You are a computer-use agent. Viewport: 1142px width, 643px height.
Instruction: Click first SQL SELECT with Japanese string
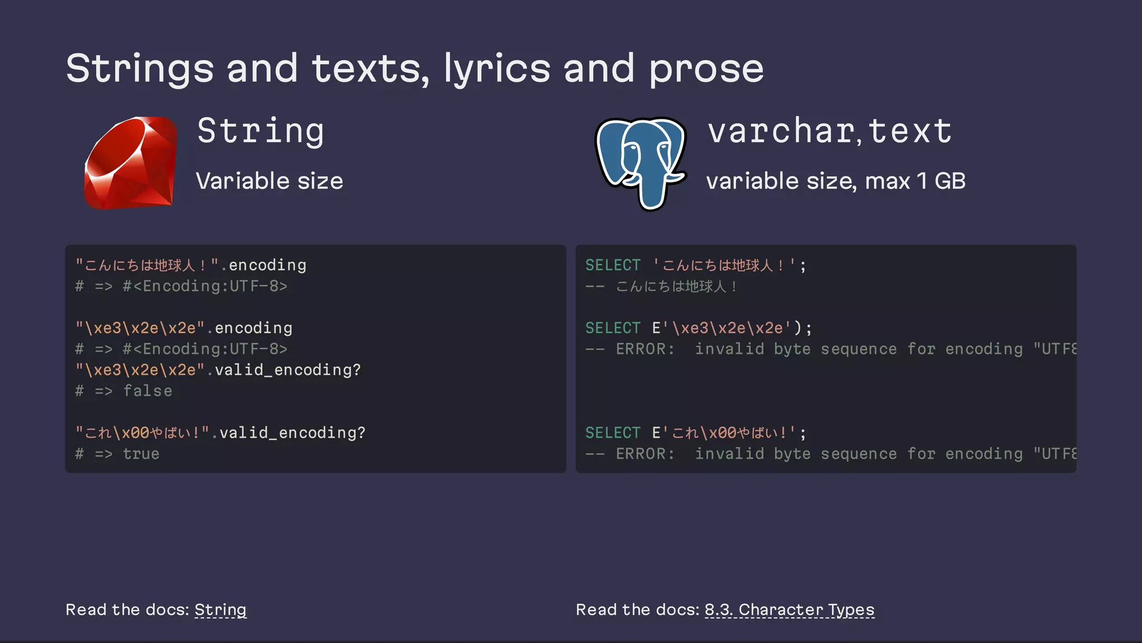tap(696, 265)
